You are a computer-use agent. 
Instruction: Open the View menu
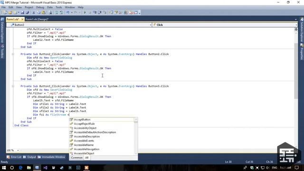tap(19, 7)
